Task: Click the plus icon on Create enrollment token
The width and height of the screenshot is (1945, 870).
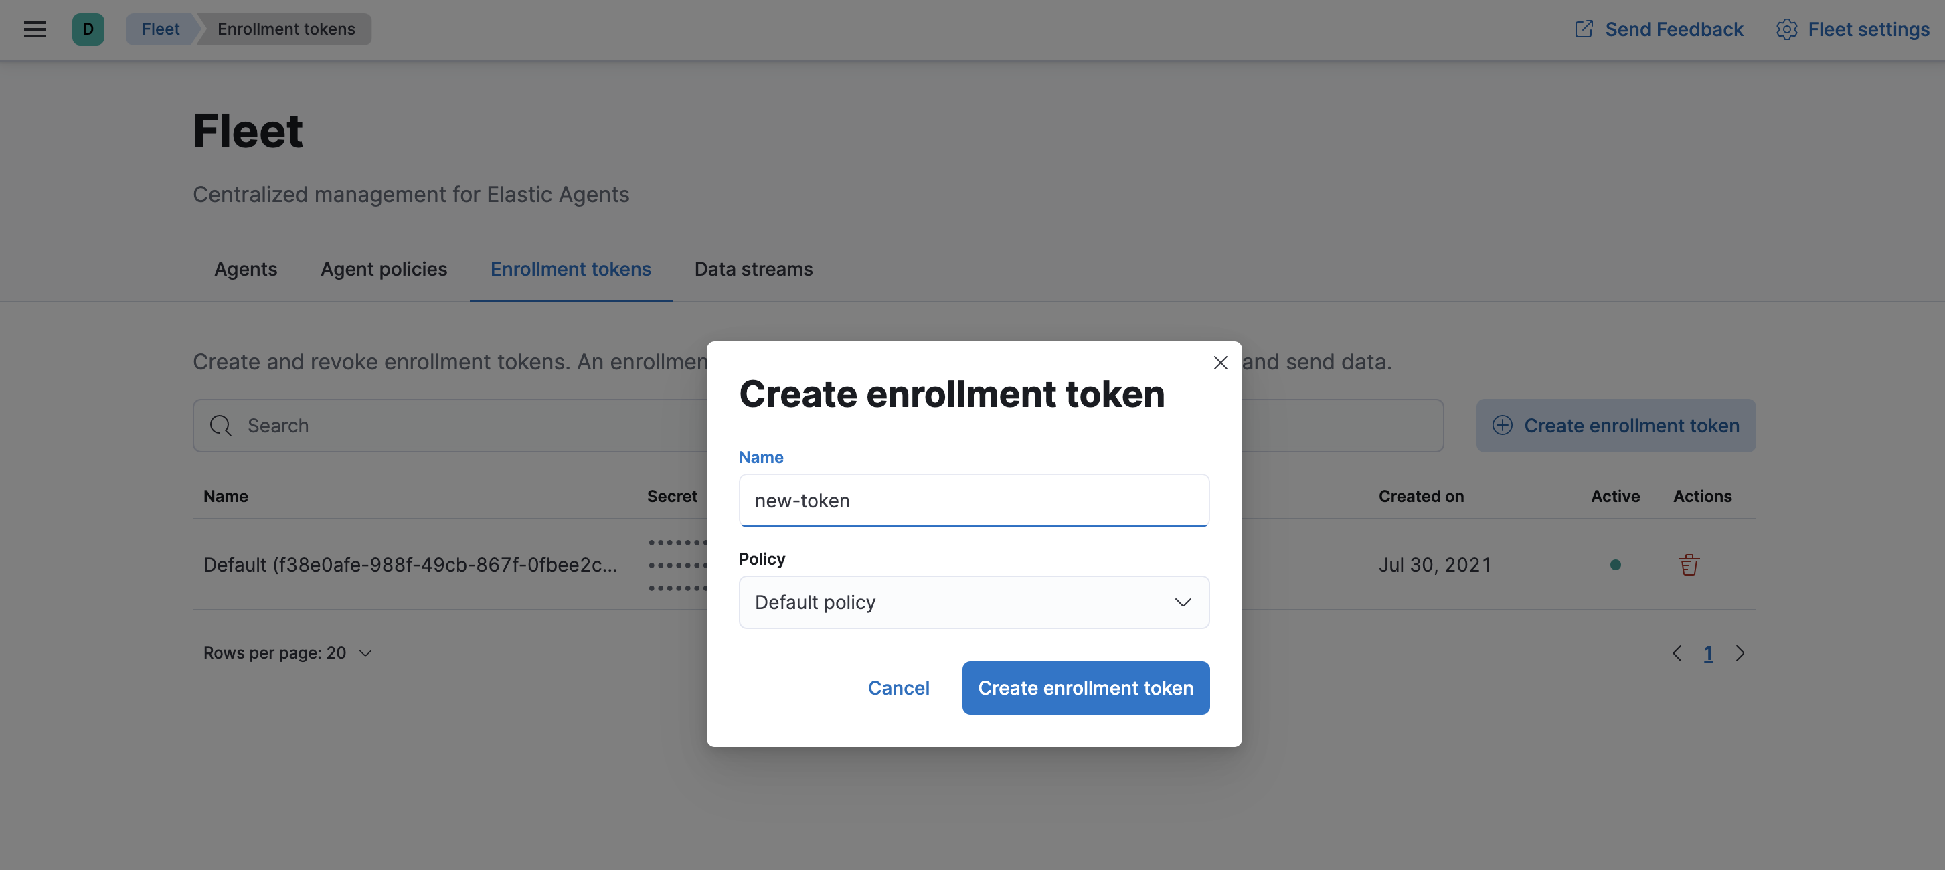Action: pyautogui.click(x=1503, y=425)
